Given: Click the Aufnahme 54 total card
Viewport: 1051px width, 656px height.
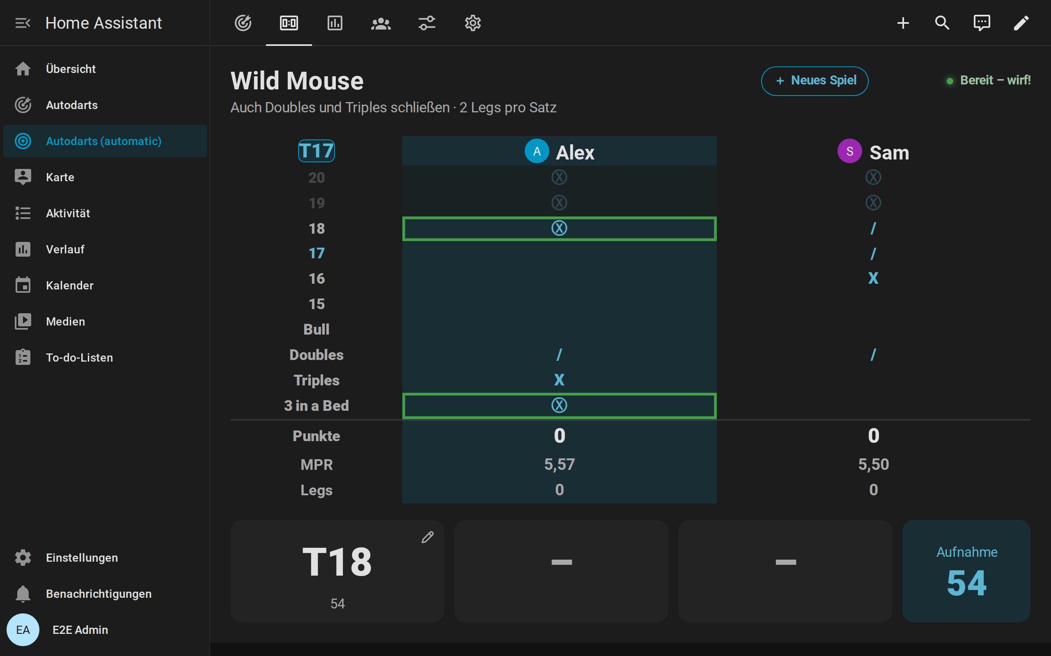Looking at the screenshot, I should coord(966,571).
